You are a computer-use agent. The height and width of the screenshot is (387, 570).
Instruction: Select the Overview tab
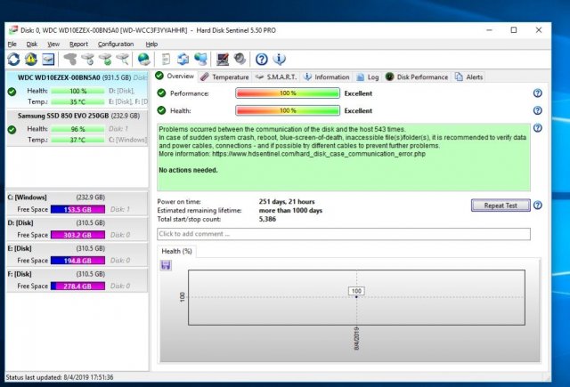pos(175,77)
